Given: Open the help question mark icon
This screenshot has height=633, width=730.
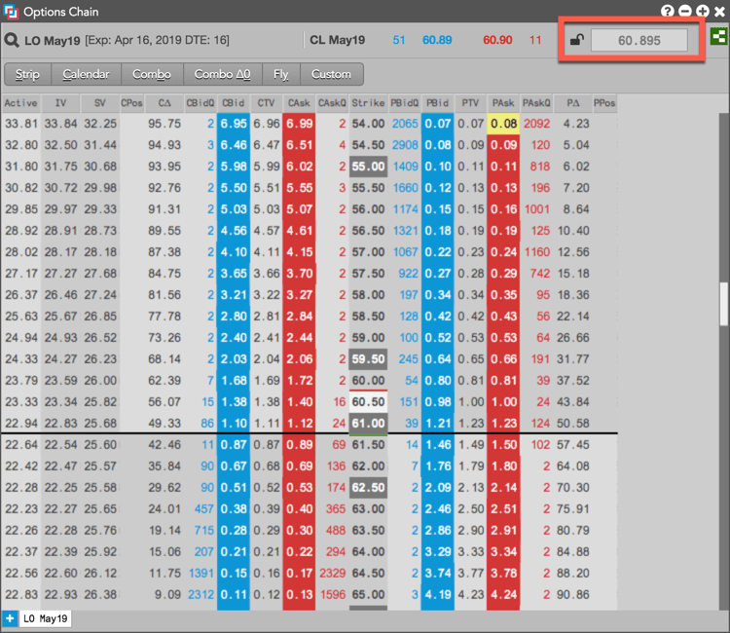Looking at the screenshot, I should 668,11.
